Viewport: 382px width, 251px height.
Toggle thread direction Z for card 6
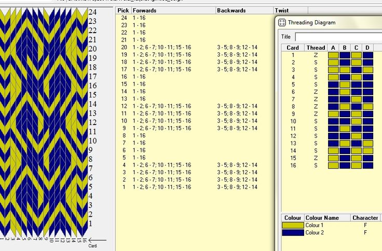316,92
